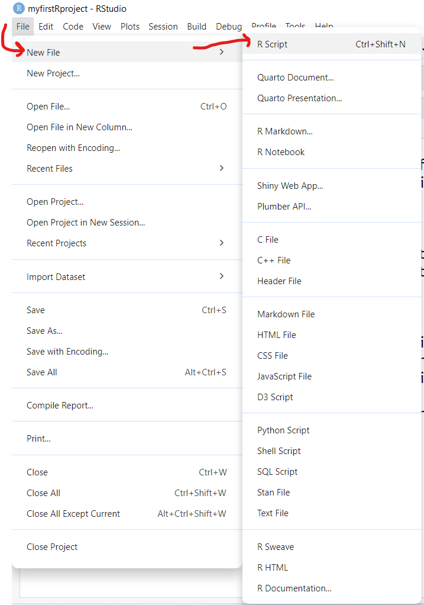
Task: Open the Code menu
Action: point(73,27)
